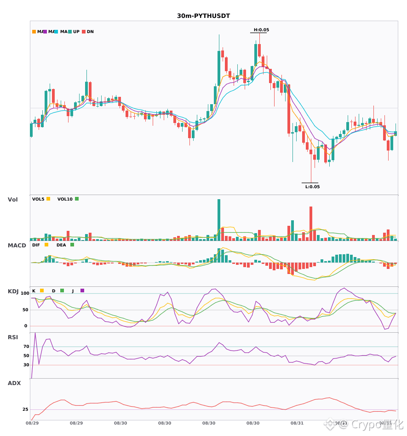Click the H:0.05 high price label
The height and width of the screenshot is (436, 407).
coord(261,30)
